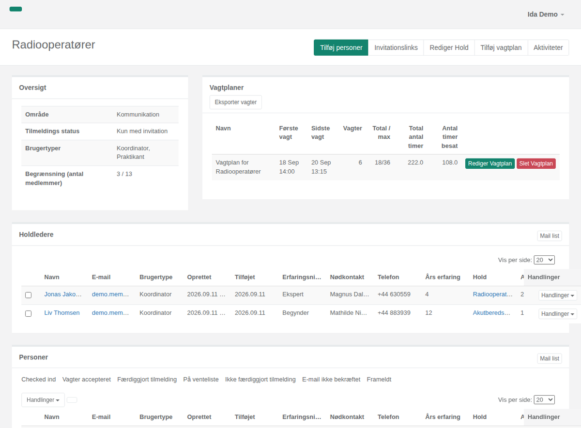This screenshot has width=581, height=428.
Task: Sort Holdledere table by Telefon column
Action: coord(388,277)
